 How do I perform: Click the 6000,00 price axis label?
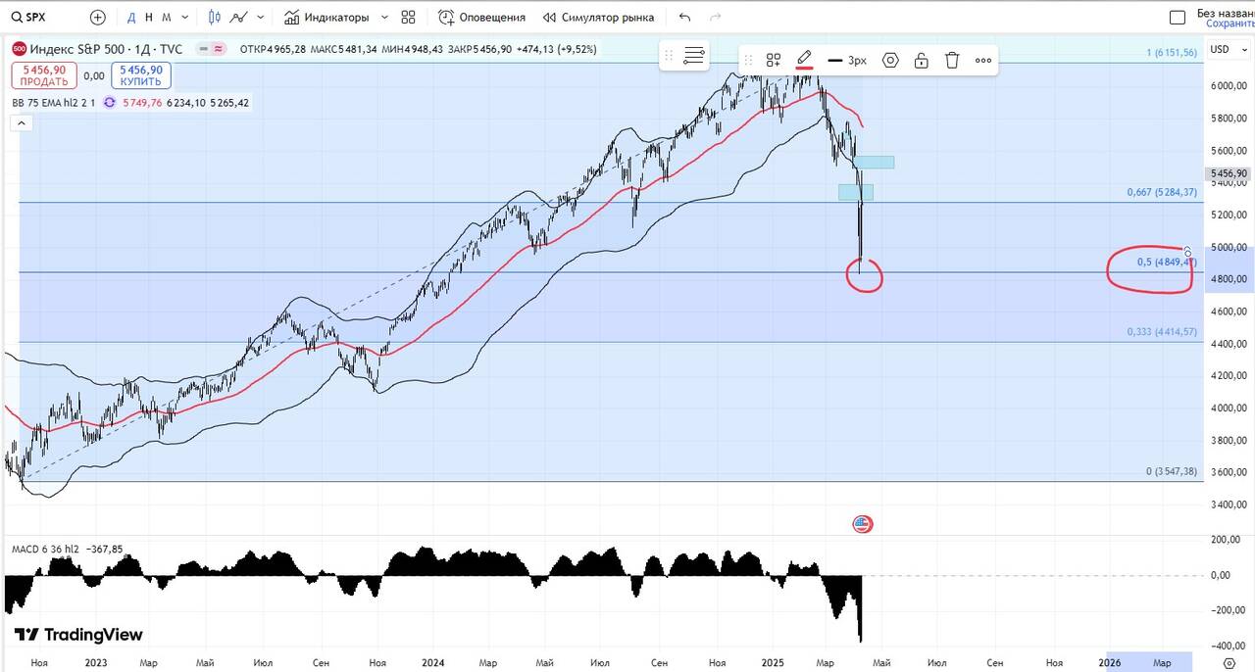coord(1230,86)
